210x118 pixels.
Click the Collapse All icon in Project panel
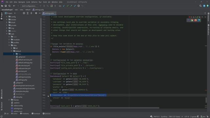point(31,13)
